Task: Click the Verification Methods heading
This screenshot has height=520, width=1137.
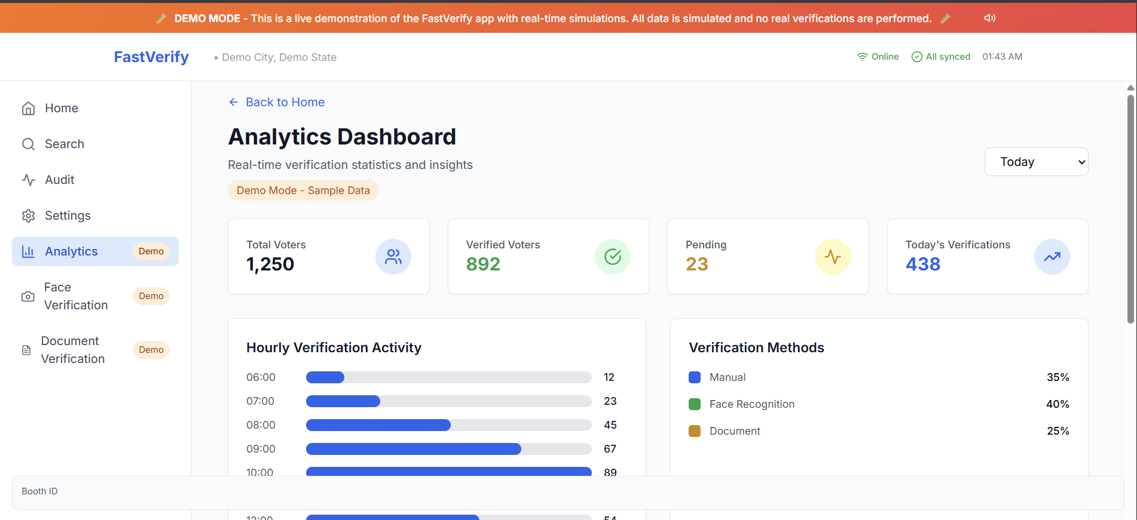Action: pos(756,347)
